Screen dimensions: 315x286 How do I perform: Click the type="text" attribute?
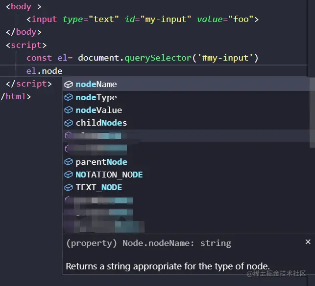coord(91,19)
